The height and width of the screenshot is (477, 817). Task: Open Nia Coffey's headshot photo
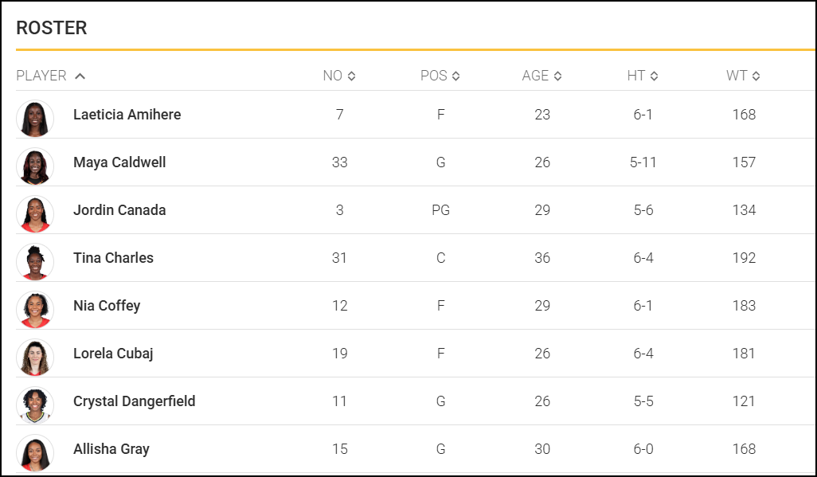pyautogui.click(x=35, y=311)
